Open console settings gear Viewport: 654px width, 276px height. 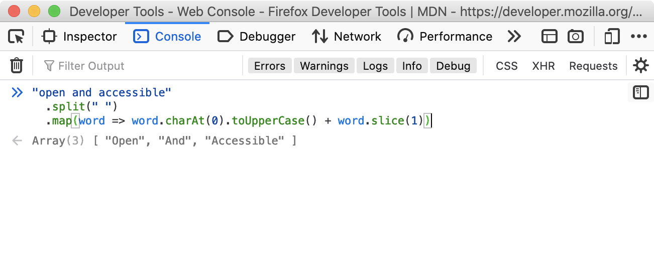click(x=640, y=66)
